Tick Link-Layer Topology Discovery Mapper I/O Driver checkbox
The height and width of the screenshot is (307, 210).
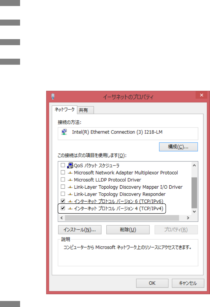pyautogui.click(x=63, y=187)
